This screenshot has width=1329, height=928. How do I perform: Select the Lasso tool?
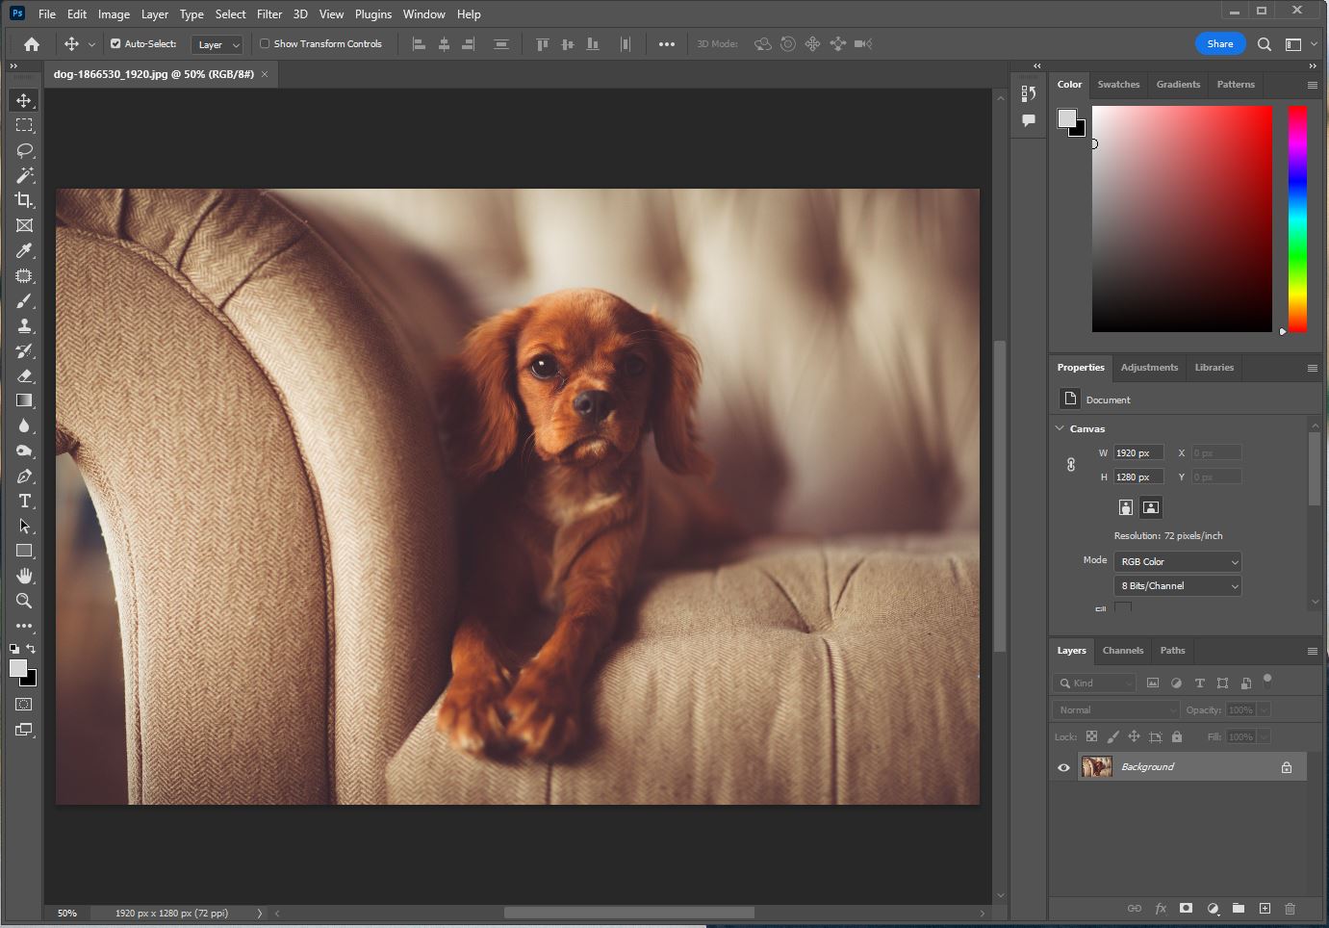pos(24,150)
